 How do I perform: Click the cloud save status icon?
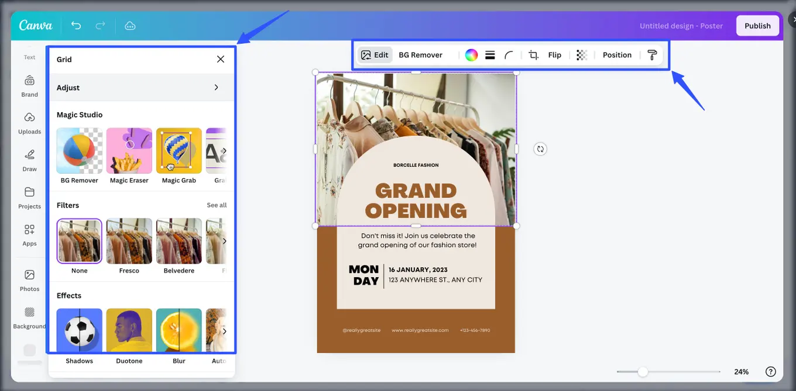pos(130,26)
